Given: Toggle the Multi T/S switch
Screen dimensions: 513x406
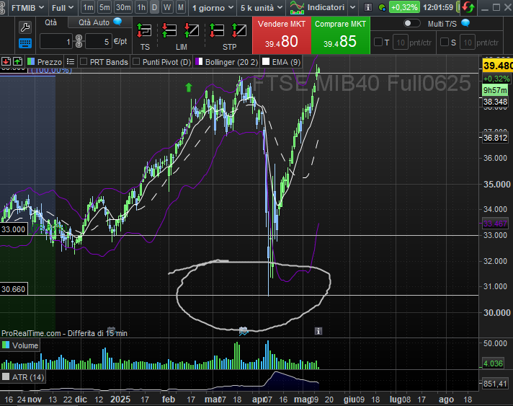Looking at the screenshot, I should 411,23.
